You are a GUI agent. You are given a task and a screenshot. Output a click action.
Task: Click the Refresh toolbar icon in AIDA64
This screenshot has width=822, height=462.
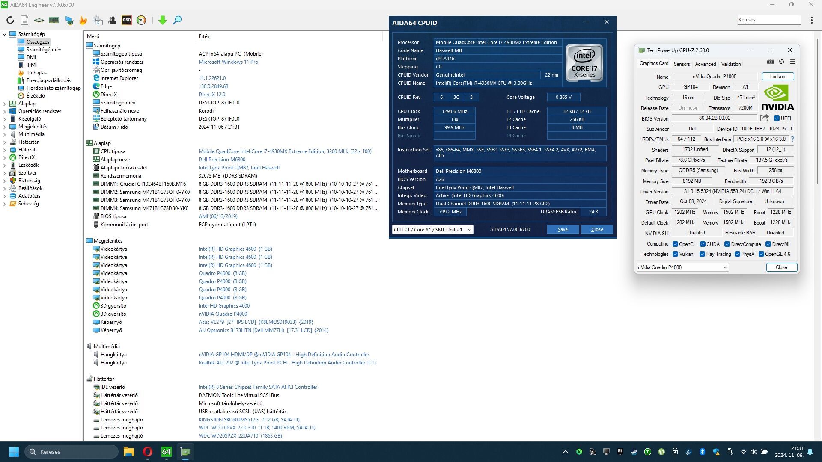click(x=10, y=20)
